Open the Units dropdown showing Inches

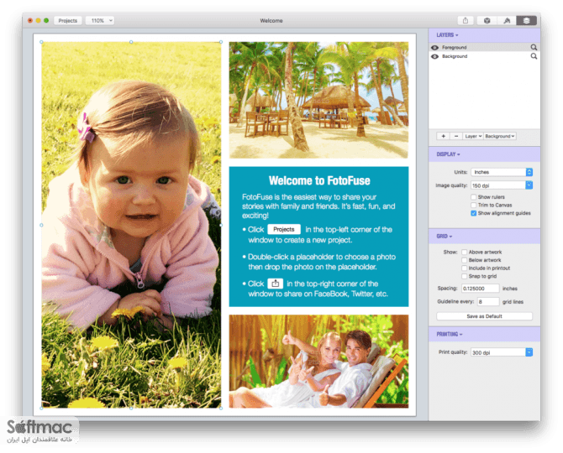[502, 172]
